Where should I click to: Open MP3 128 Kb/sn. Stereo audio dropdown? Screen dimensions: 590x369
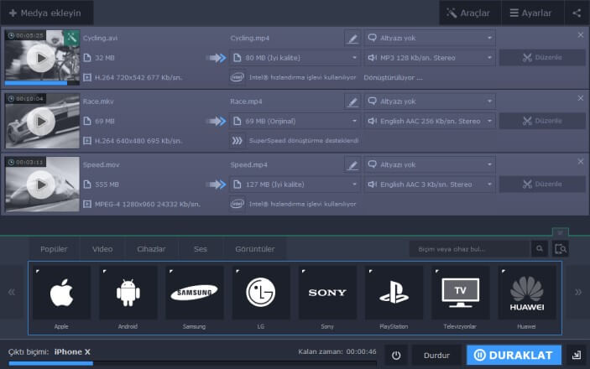(x=430, y=58)
